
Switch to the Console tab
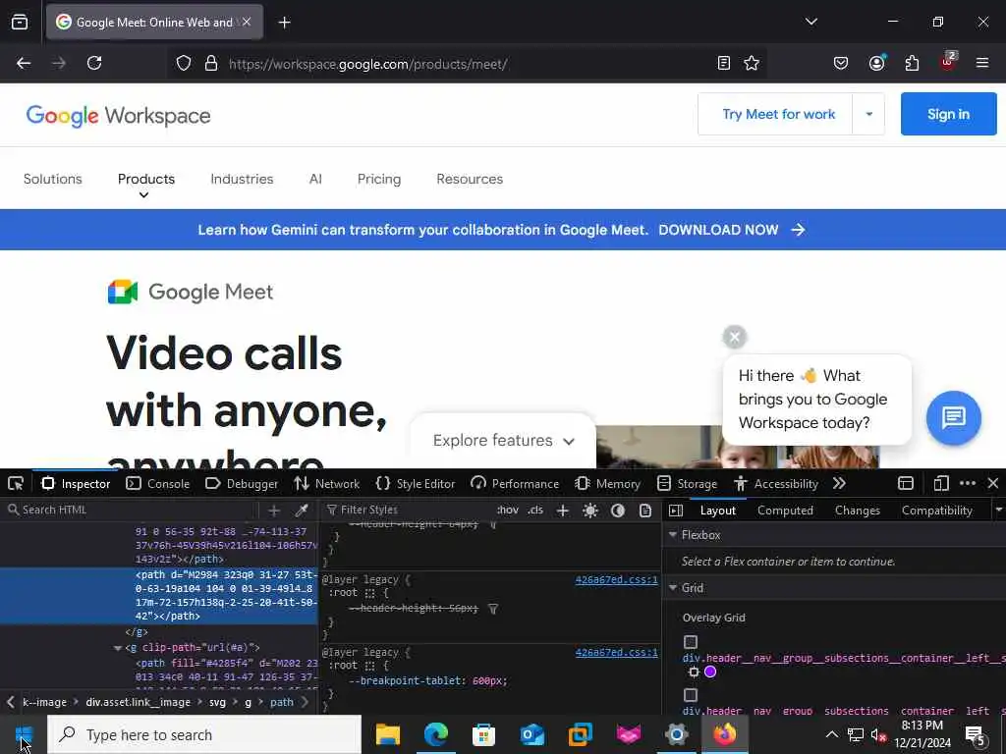(x=158, y=483)
